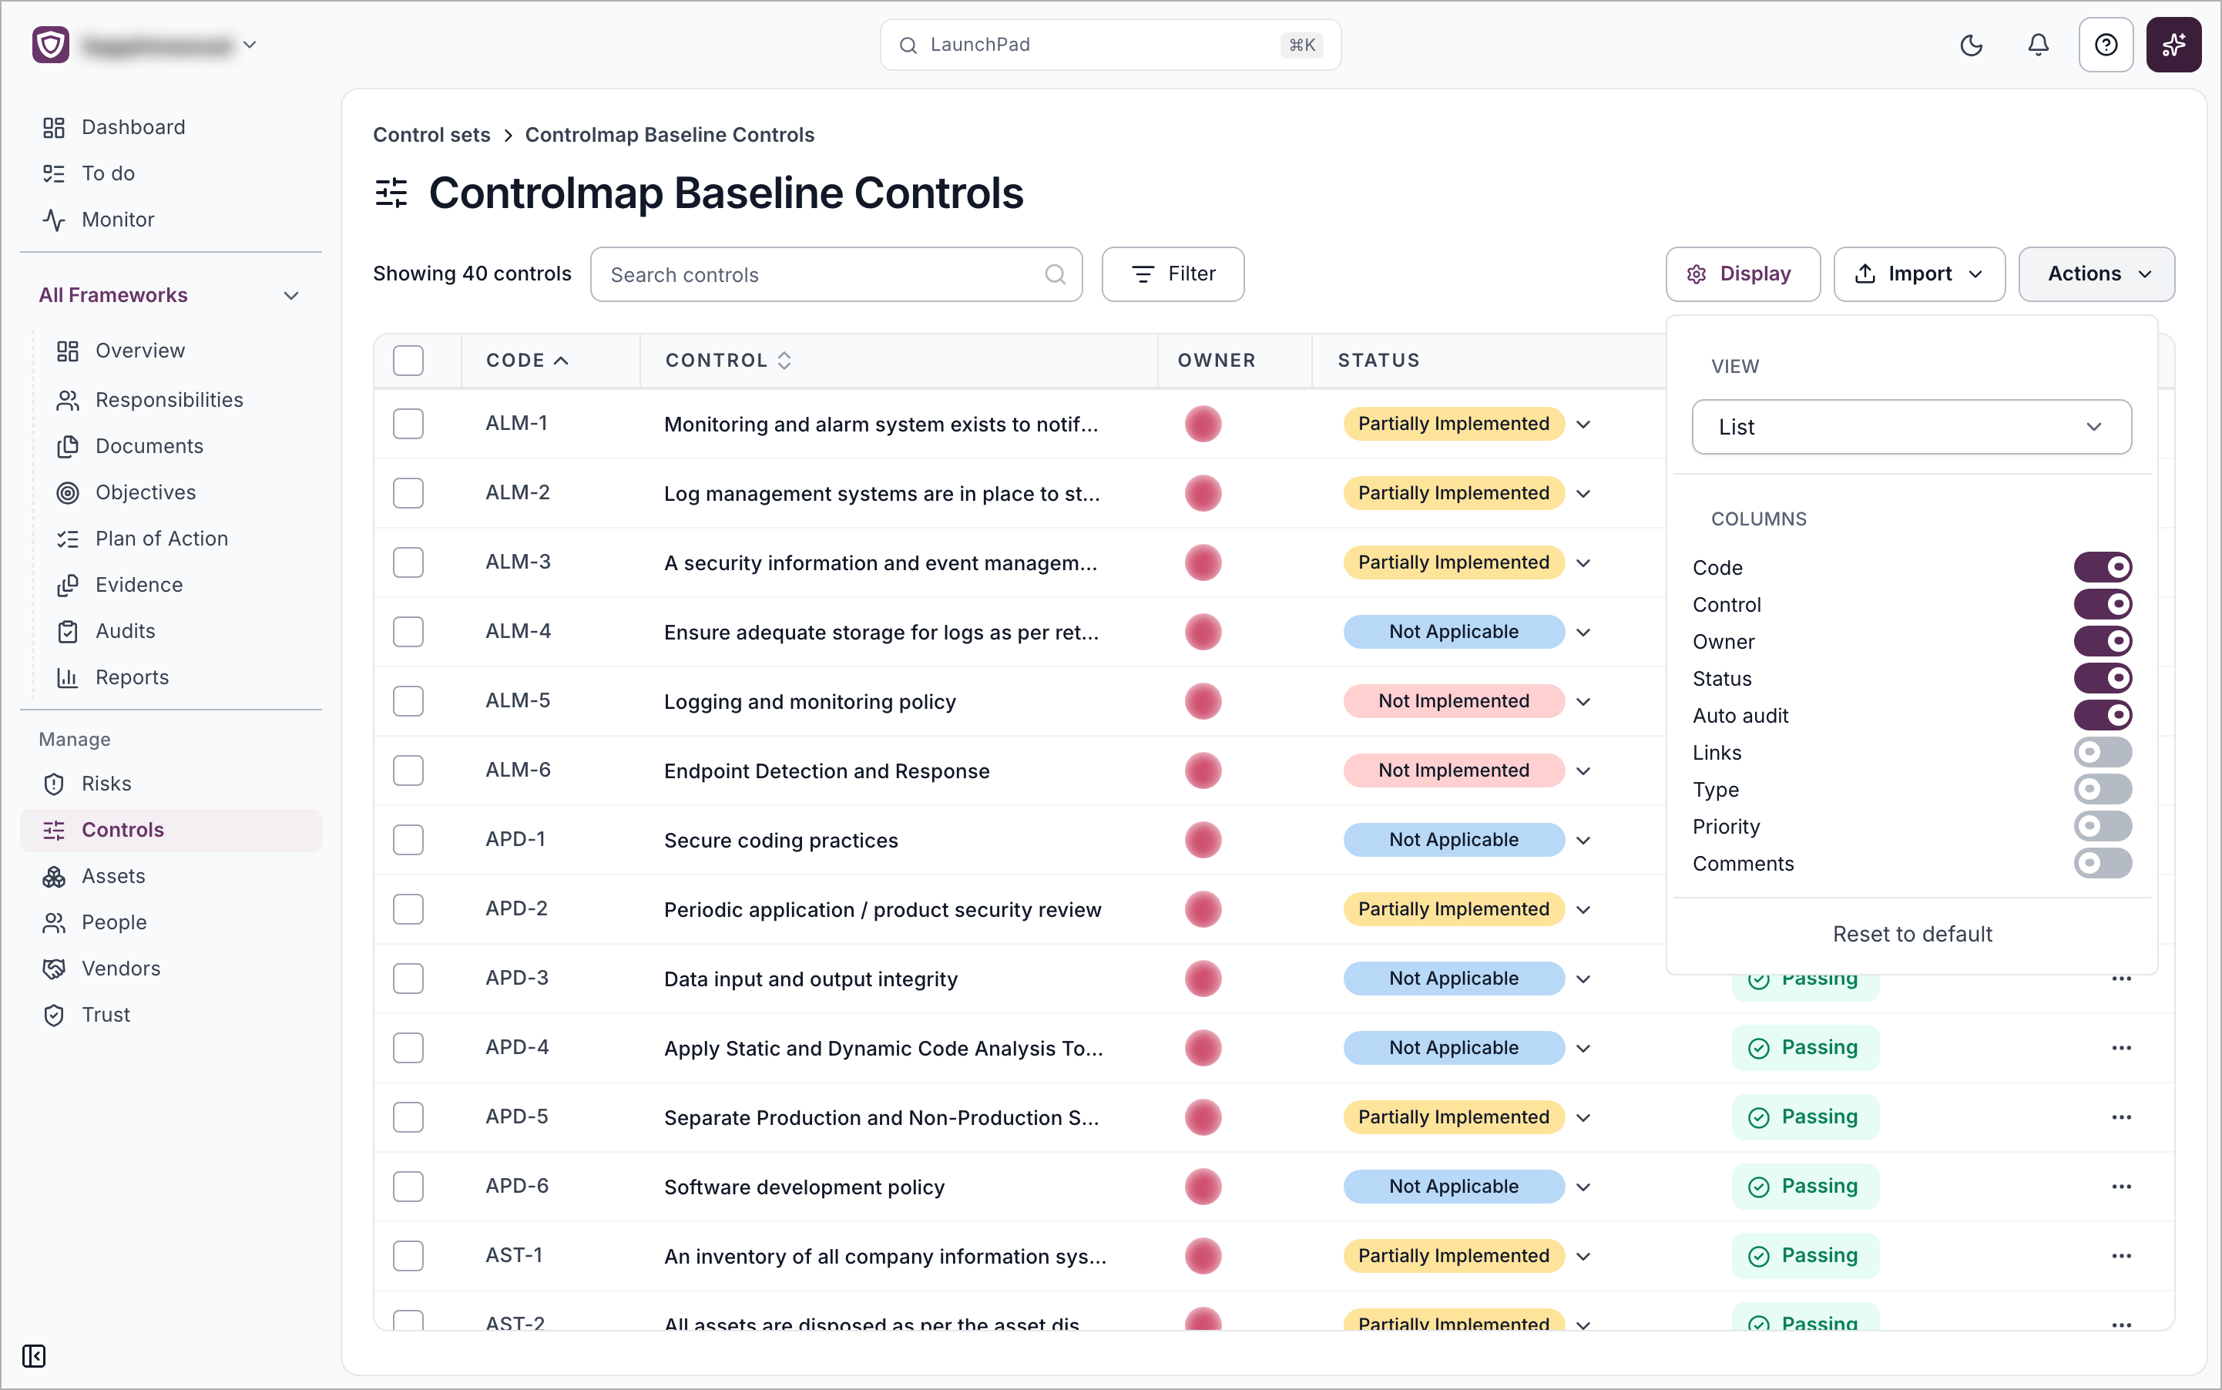2222x1390 pixels.
Task: Disable the Auto audit column toggle
Action: (2102, 715)
